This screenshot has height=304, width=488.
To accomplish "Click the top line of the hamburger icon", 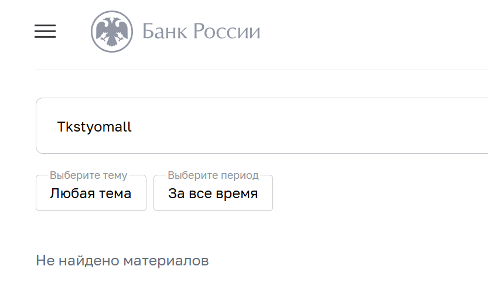I will (45, 26).
